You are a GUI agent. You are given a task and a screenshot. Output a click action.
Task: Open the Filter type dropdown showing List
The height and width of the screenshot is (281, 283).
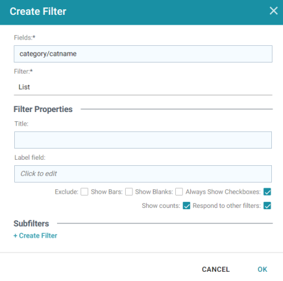[x=143, y=87]
